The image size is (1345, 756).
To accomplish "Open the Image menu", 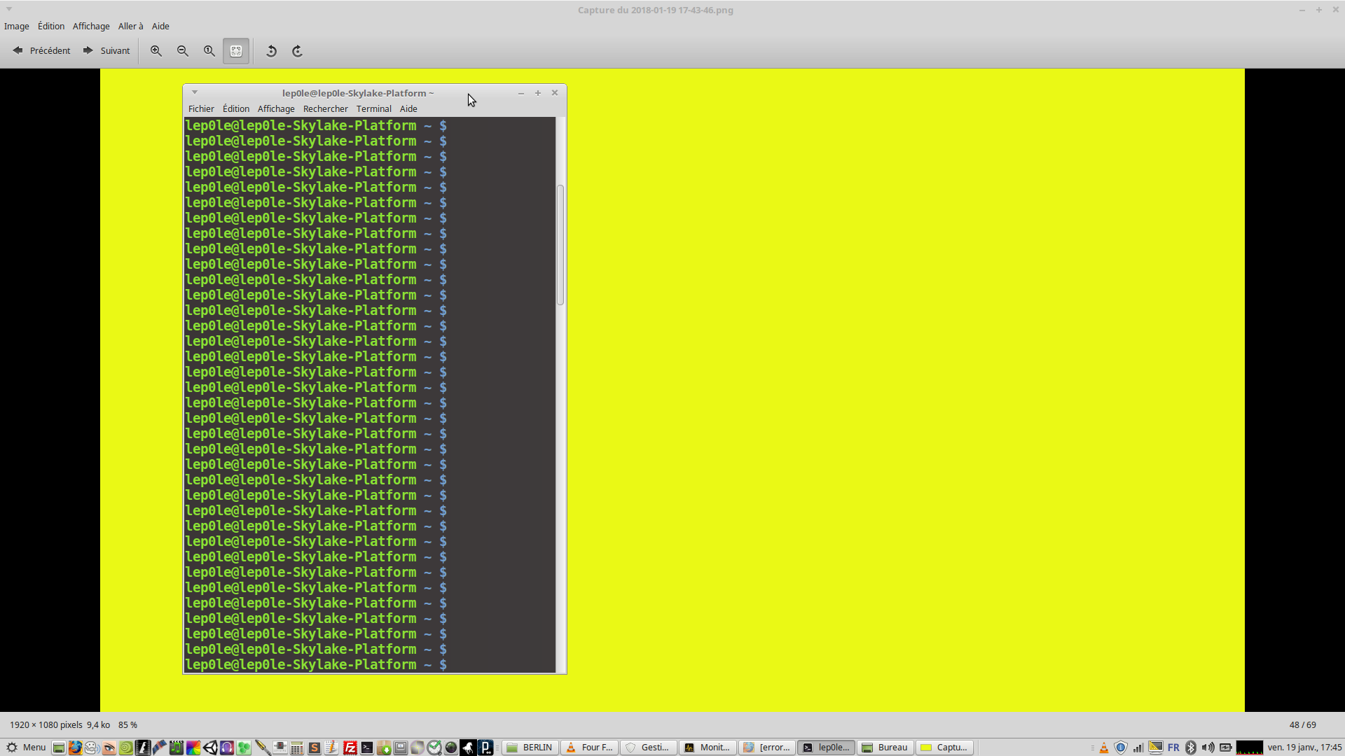I will [16, 26].
